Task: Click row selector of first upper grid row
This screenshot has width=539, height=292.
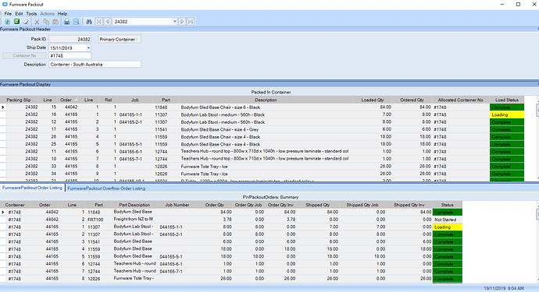Action: tap(3, 107)
